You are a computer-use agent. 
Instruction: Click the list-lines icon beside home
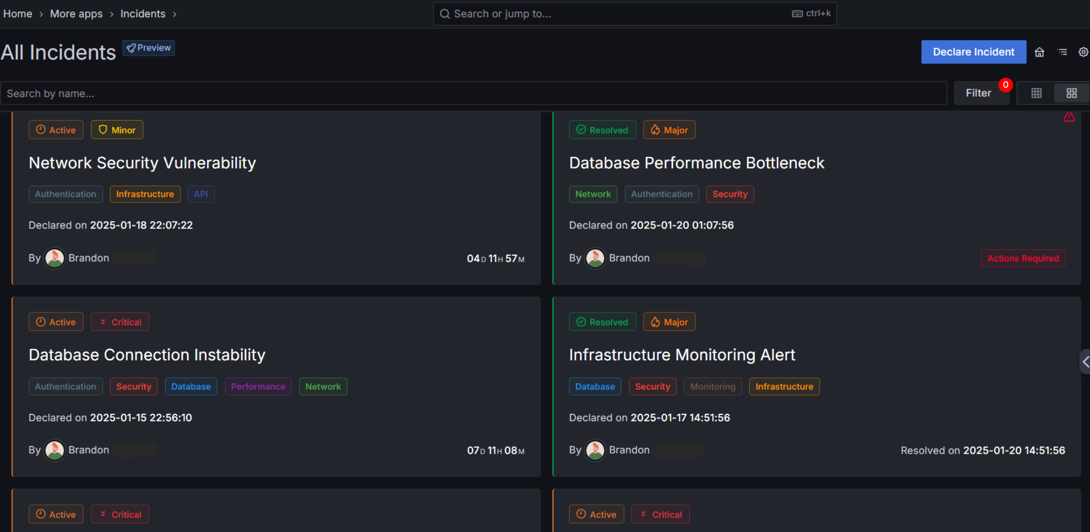(x=1062, y=52)
